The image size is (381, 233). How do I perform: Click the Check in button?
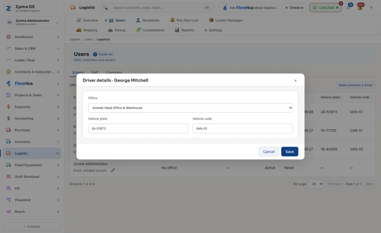pos(294,8)
